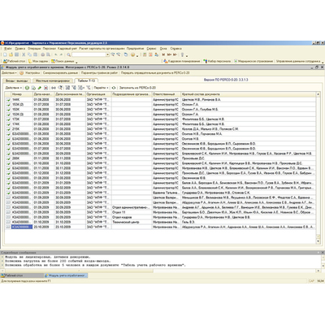Click the table's vertical scrollbar up arrow
The image size is (325, 325).
point(318,94)
